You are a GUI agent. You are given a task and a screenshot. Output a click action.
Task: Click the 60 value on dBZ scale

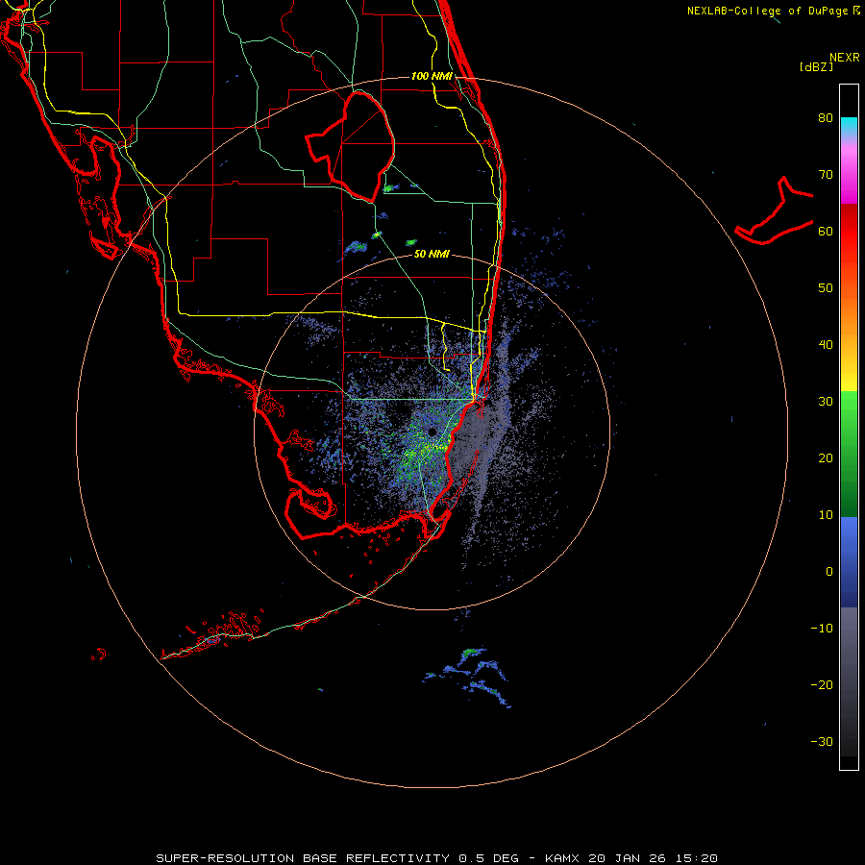pos(826,232)
